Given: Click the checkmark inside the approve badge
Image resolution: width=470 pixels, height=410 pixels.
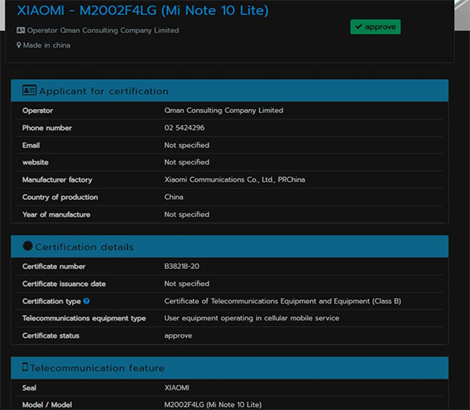Looking at the screenshot, I should pos(359,27).
